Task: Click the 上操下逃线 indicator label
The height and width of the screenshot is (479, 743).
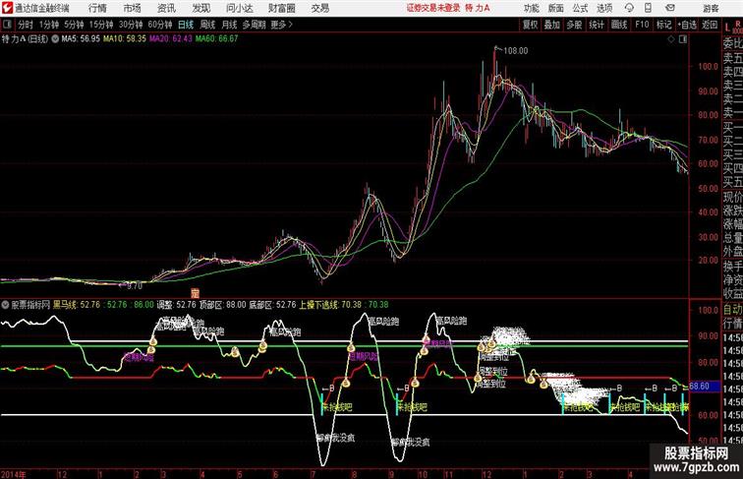Action: pos(318,305)
